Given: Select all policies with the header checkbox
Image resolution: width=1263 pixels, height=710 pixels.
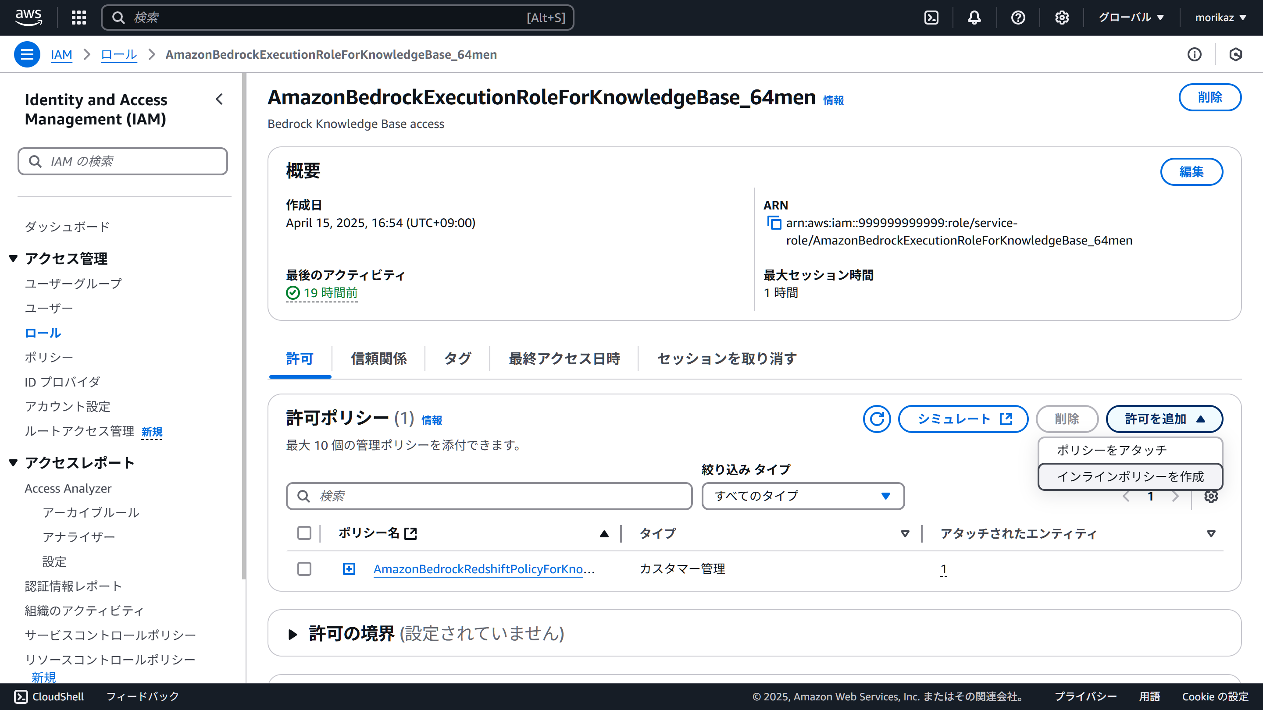Looking at the screenshot, I should point(304,533).
